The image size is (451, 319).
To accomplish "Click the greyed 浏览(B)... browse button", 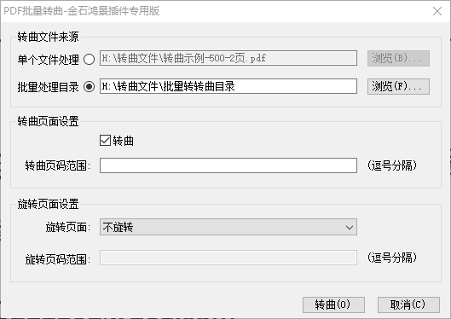I will click(x=398, y=58).
